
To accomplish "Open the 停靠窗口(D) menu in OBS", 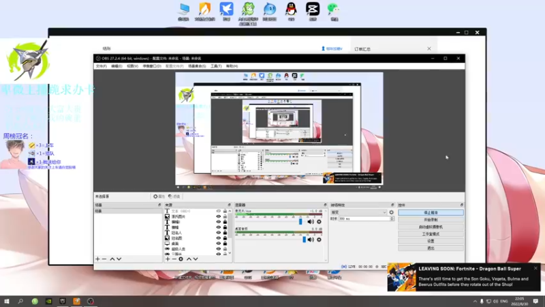I will (x=152, y=66).
